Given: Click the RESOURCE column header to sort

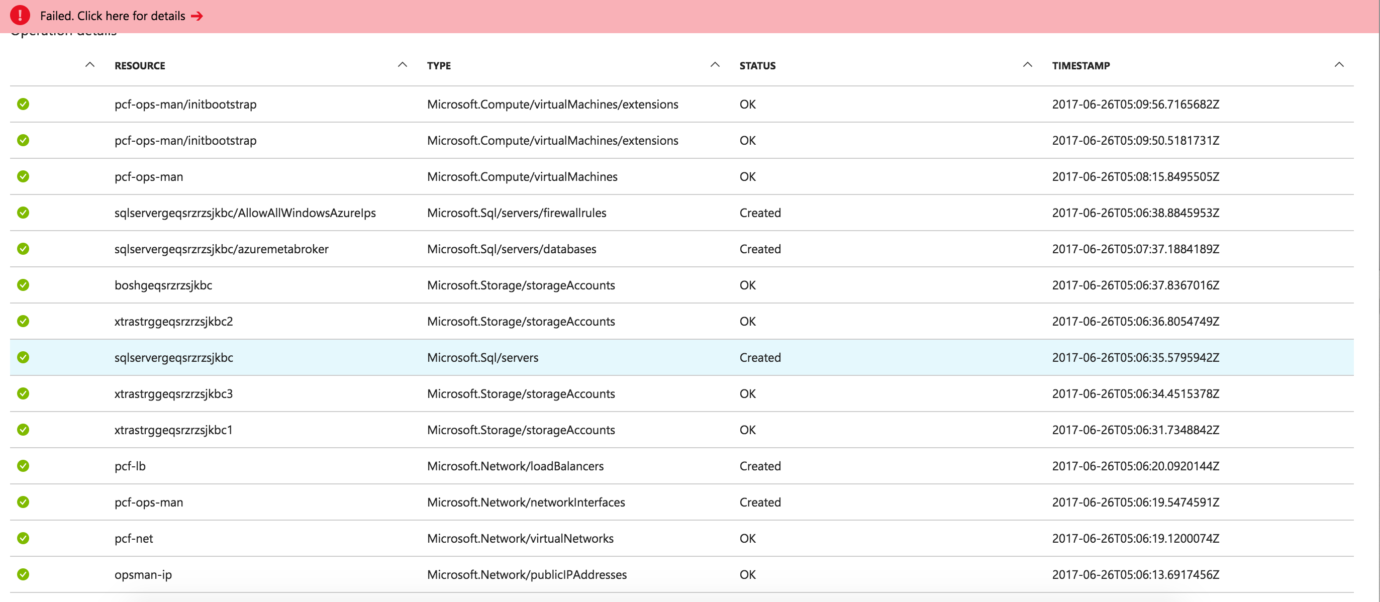Looking at the screenshot, I should (x=139, y=65).
